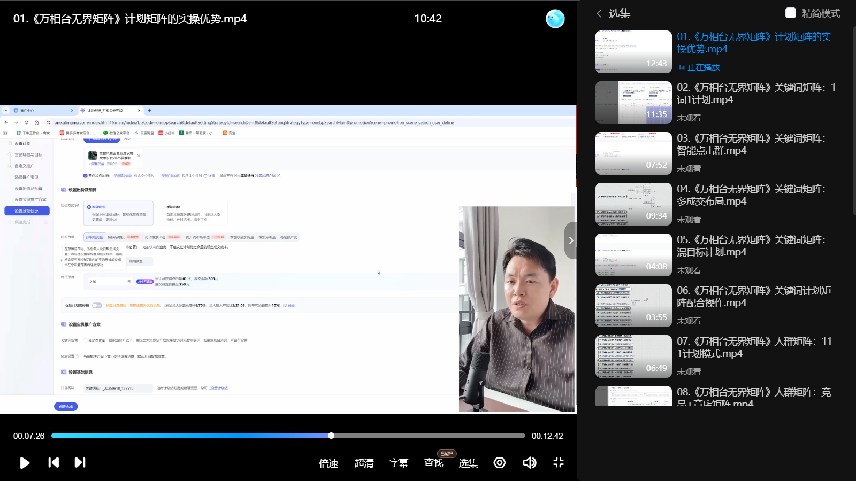Viewport: 856px width, 481px height.
Task: Open the 超清 quality selector
Action: 364,463
